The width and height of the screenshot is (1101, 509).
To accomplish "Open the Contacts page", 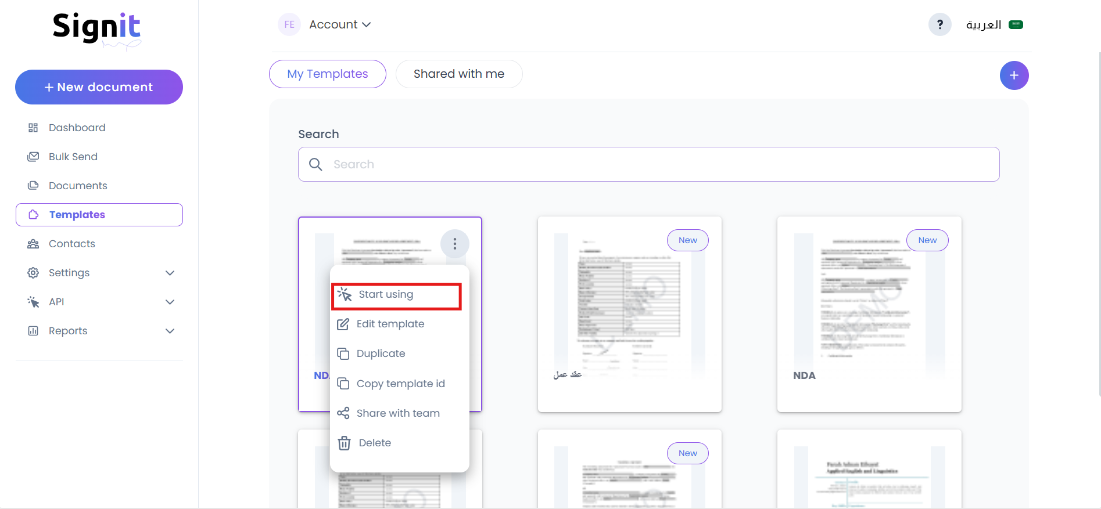I will pos(71,244).
